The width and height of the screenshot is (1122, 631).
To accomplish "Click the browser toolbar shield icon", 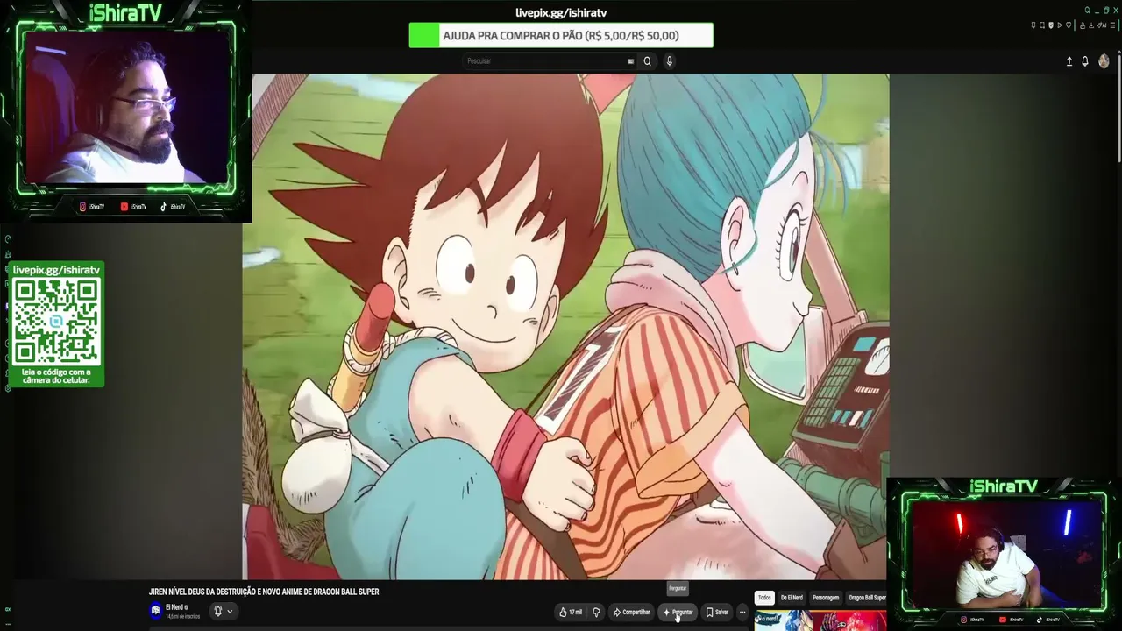I will (1051, 25).
